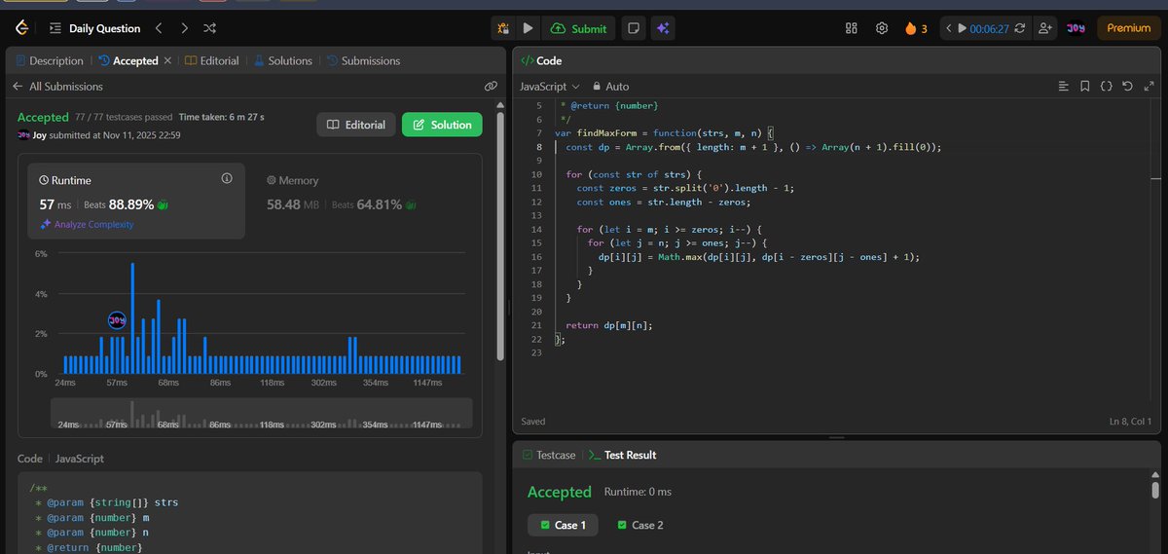Click the 'return dp[m][n];' code line
The width and height of the screenshot is (1168, 554).
[x=610, y=324]
